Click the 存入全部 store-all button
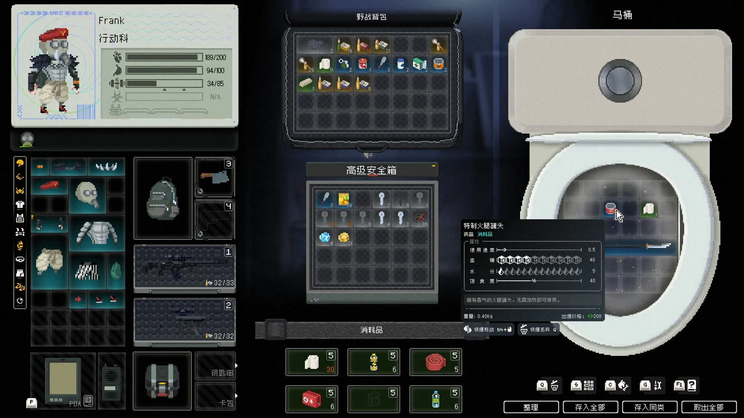Screen dimensions: 744x418 (590, 407)
